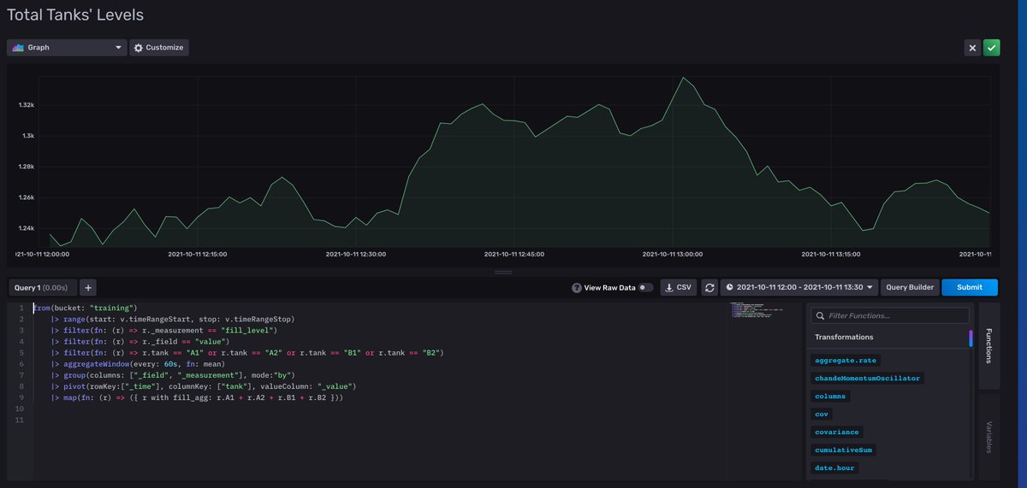Screen dimensions: 1027x488
Task: Insert the date.hour function
Action: tap(834, 467)
